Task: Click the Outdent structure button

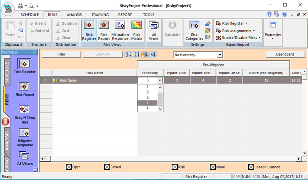Action: [x=39, y=31]
